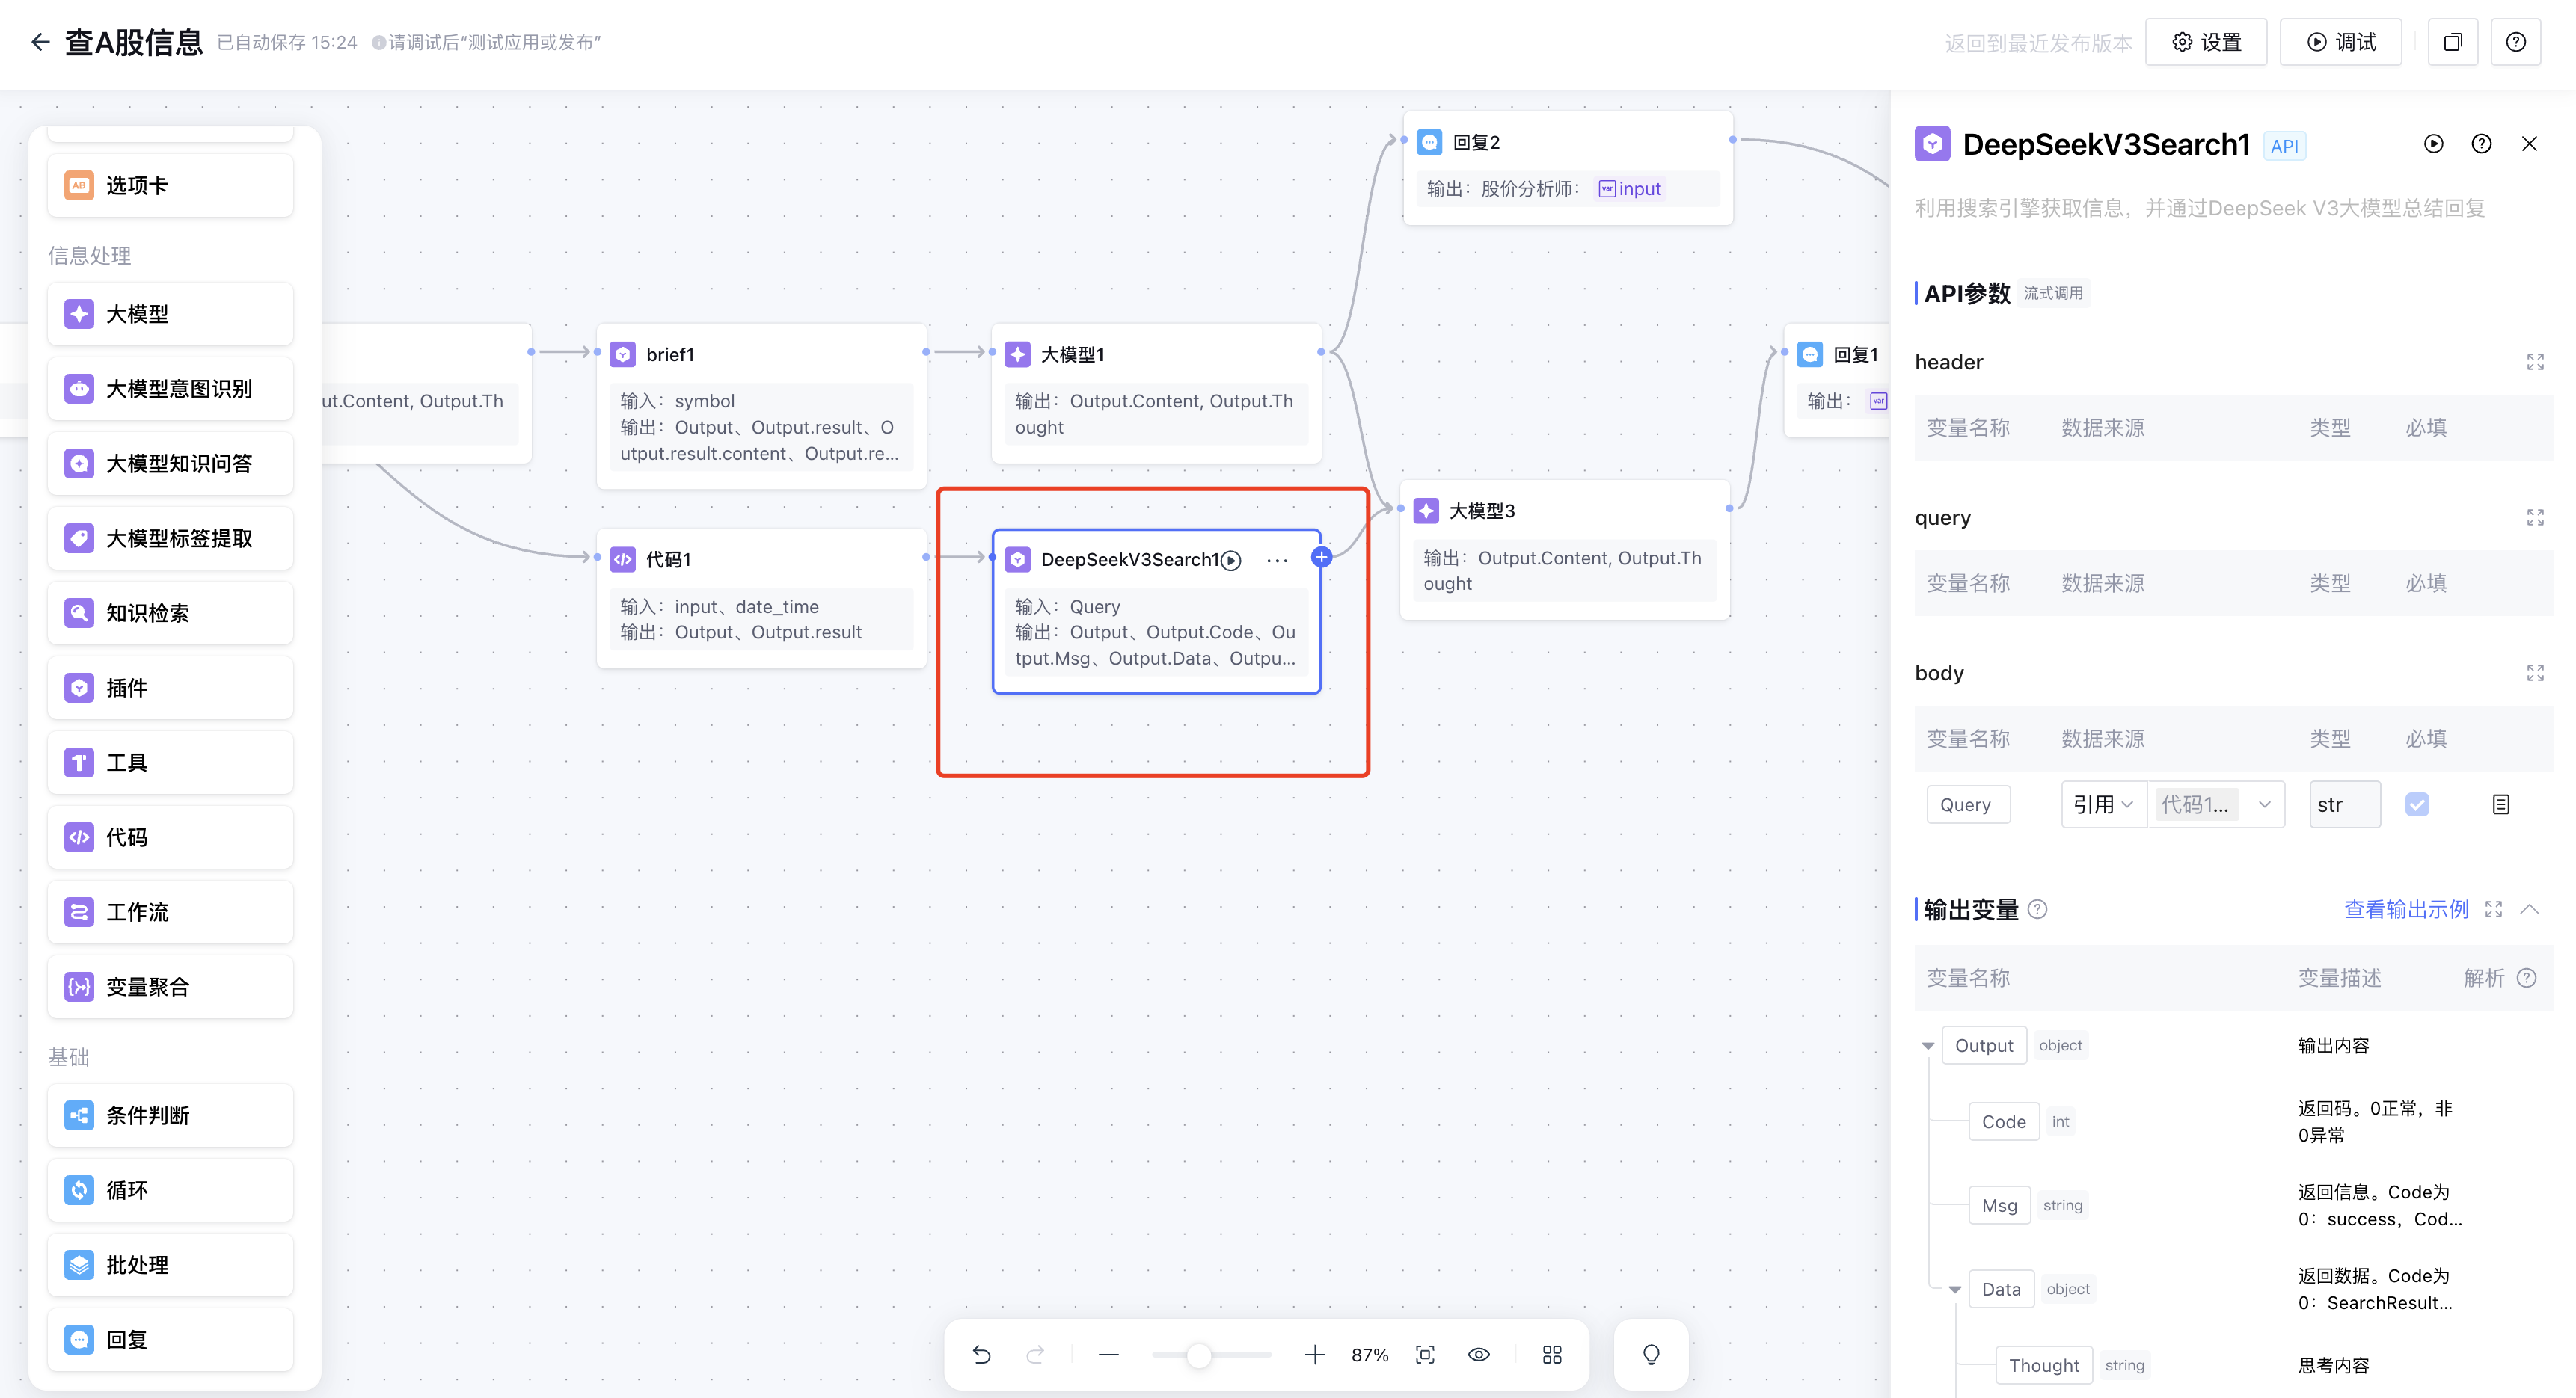
Task: Run DeepSeekV3Search1 node play icon
Action: (1232, 561)
